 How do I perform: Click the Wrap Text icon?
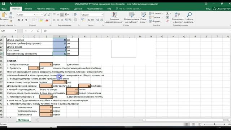(x=75, y=14)
